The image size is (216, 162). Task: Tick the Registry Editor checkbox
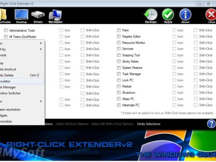[x=119, y=36]
